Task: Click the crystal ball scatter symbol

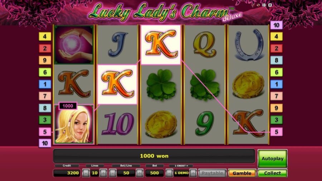Action: point(74,45)
